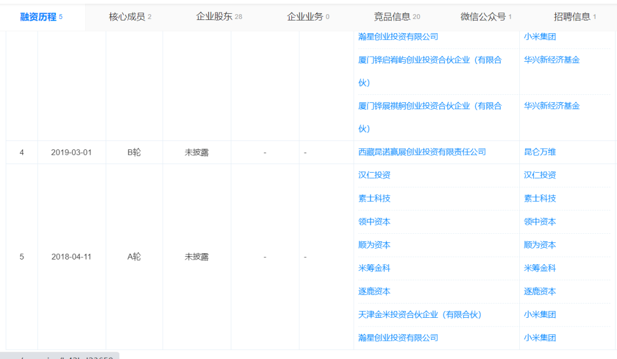The width and height of the screenshot is (617, 359).
Task: View the 竞品信息 tab
Action: coord(397,17)
